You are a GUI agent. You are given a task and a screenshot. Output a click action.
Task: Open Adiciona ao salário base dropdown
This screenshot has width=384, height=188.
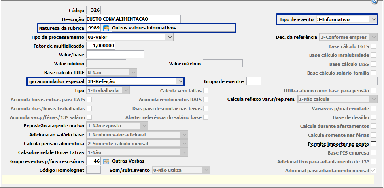137,135
